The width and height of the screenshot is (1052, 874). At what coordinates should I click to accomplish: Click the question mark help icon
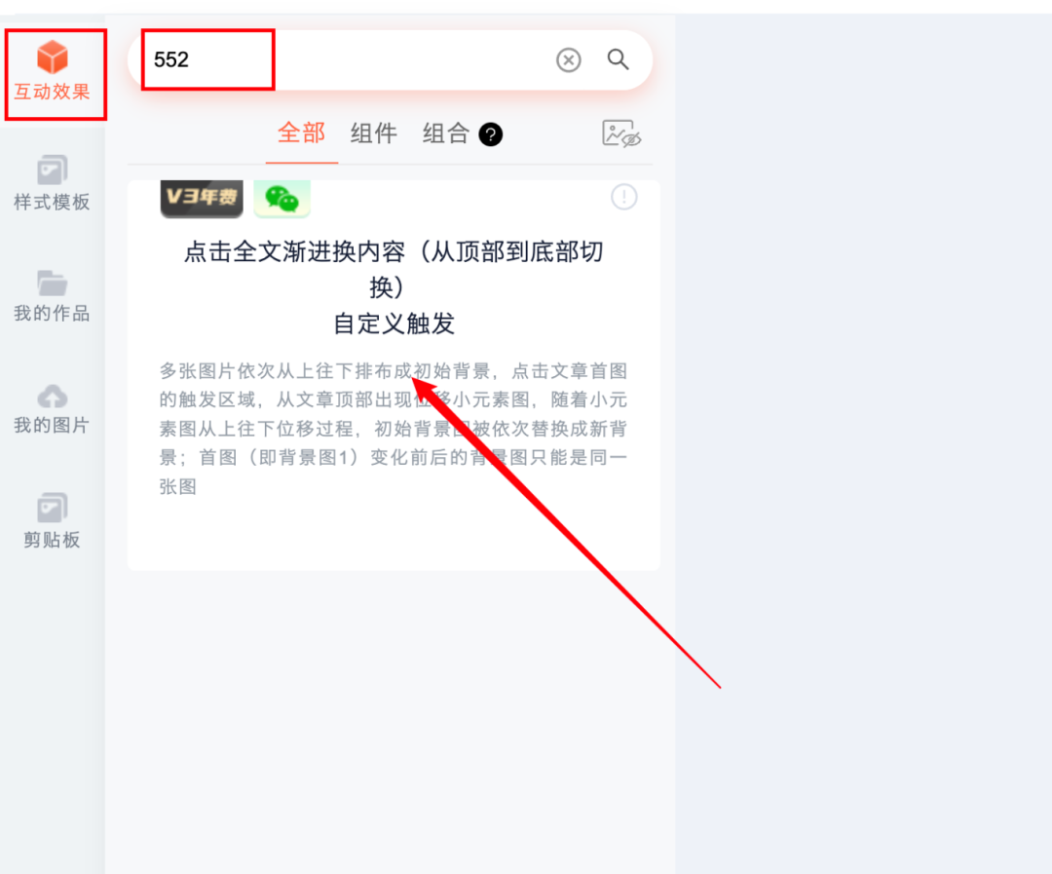click(x=490, y=134)
